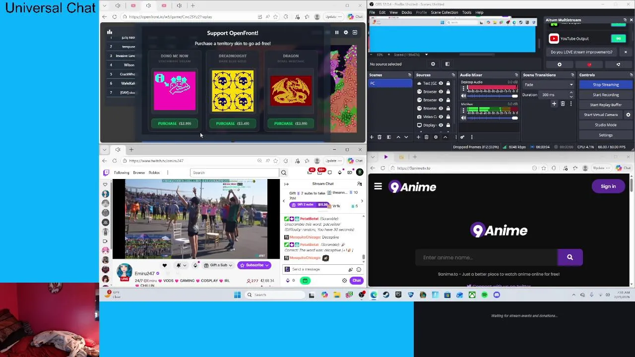This screenshot has width=635, height=357.
Task: Click the Twitch chat message field
Action: (x=323, y=269)
